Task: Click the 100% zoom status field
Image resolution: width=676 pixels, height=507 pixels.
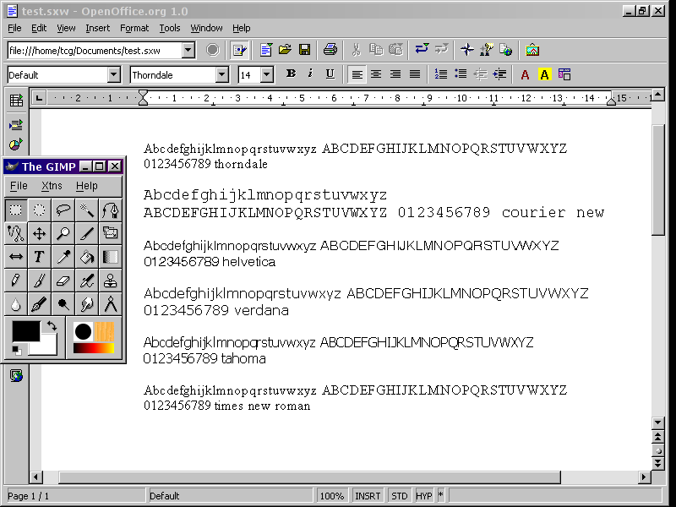Action: 332,496
